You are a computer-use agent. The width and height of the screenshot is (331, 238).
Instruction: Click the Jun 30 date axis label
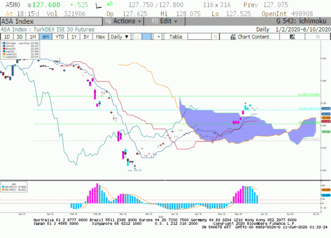click(x=290, y=214)
